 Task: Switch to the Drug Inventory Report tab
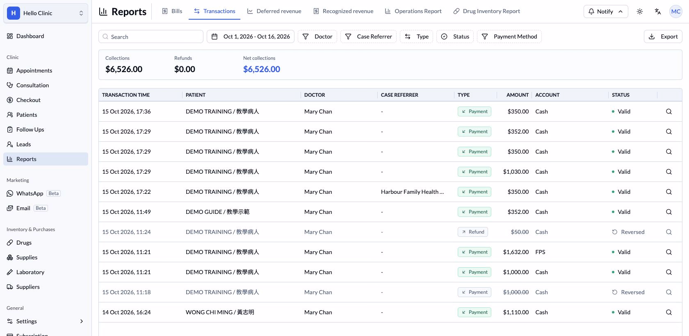click(486, 11)
